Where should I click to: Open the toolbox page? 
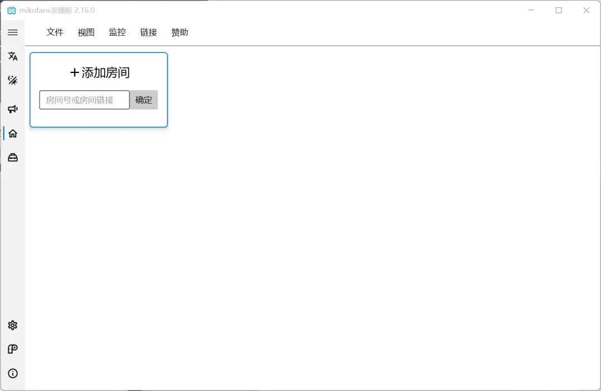point(13,157)
